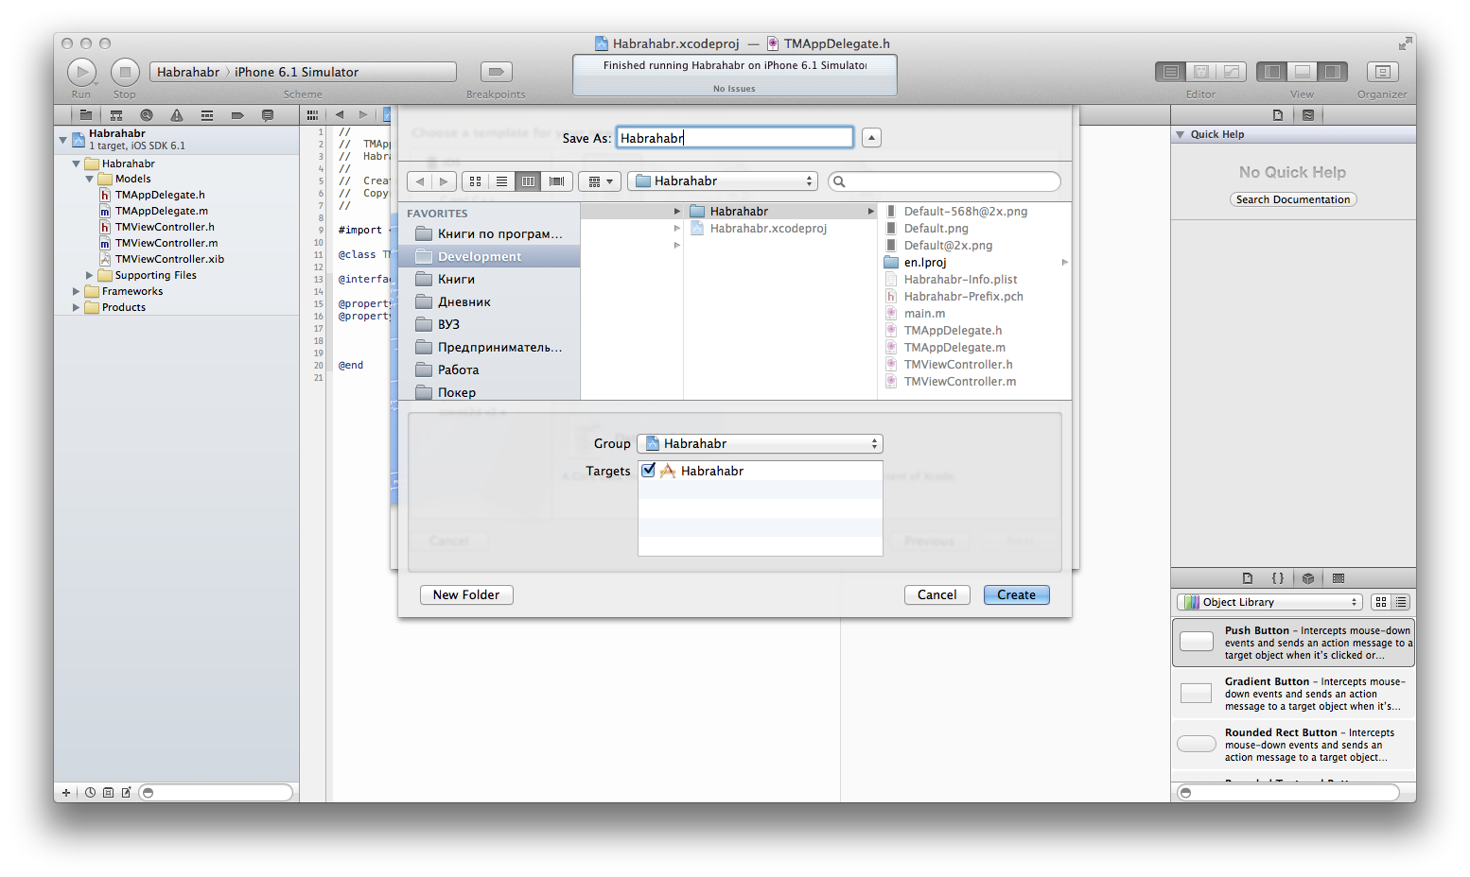
Task: Show the File inspector tab
Action: pyautogui.click(x=1278, y=115)
